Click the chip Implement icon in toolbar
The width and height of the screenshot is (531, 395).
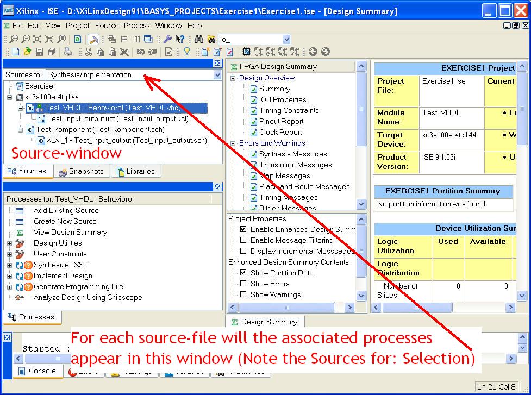[x=247, y=52]
